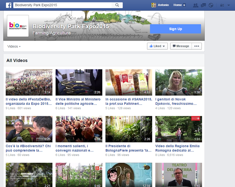Click the Facebook logo icon
The image size is (235, 187).
(8, 5)
